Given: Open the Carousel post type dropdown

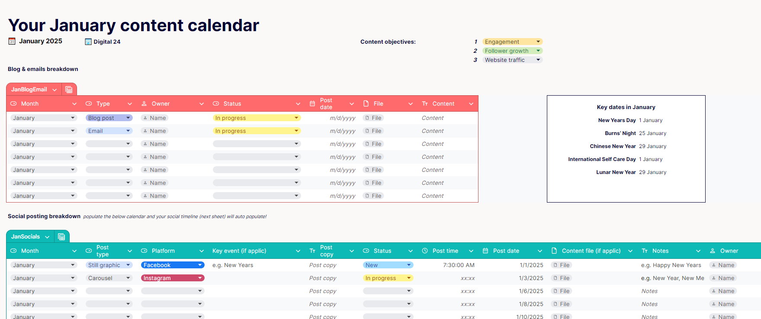Looking at the screenshot, I should point(128,278).
